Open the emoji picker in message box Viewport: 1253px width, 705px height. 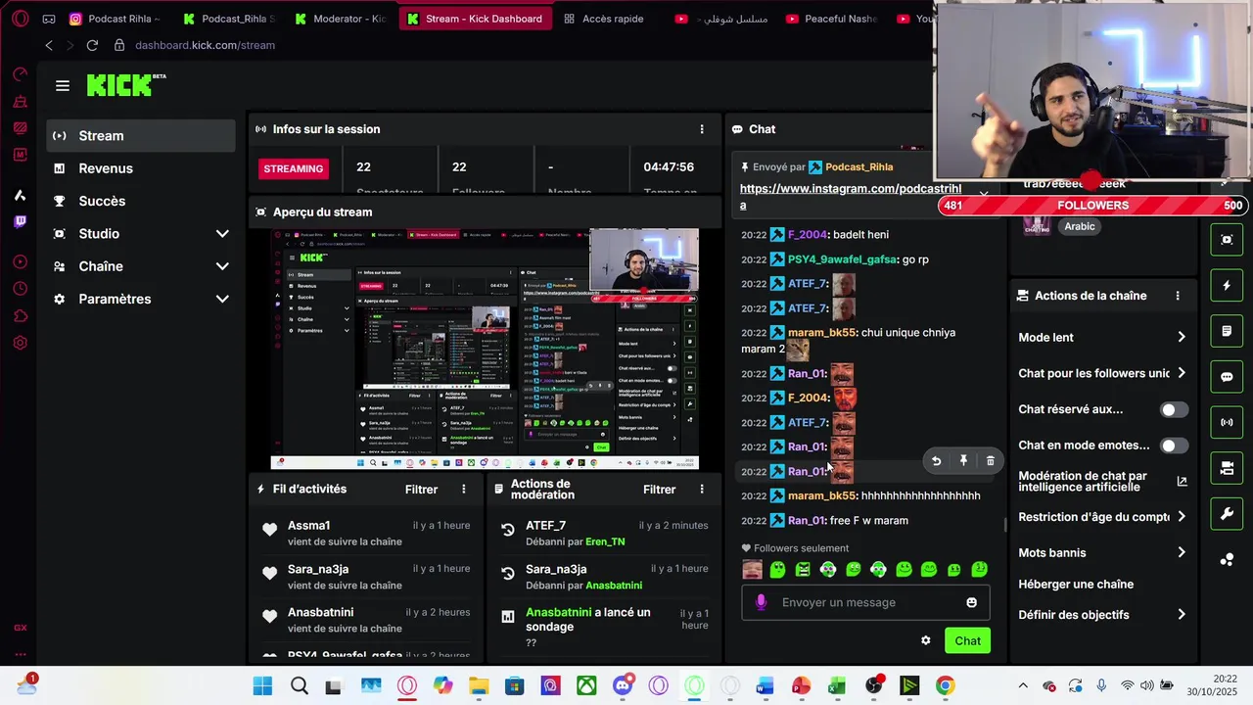[x=971, y=602]
